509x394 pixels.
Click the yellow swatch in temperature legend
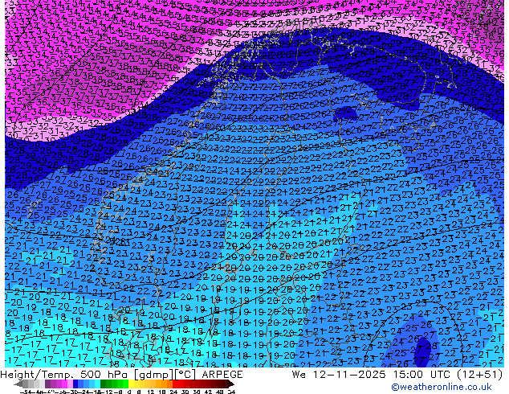(131, 384)
